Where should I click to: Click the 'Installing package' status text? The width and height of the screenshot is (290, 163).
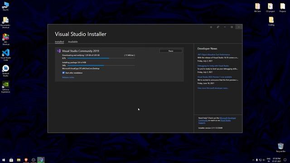[74, 62]
